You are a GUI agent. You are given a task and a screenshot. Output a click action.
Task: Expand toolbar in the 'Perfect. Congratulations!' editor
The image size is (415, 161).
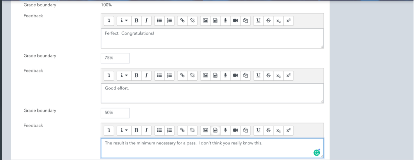click(109, 21)
